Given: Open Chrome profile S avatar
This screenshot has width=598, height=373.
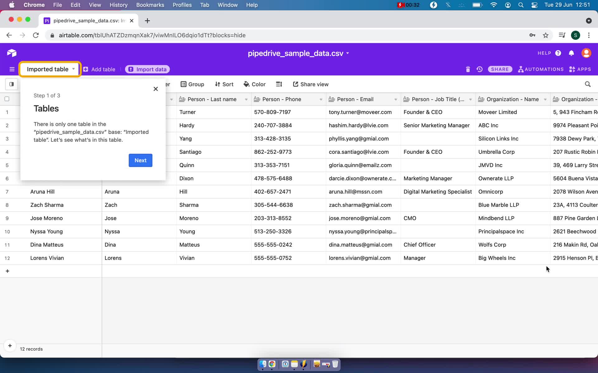Looking at the screenshot, I should click(576, 35).
